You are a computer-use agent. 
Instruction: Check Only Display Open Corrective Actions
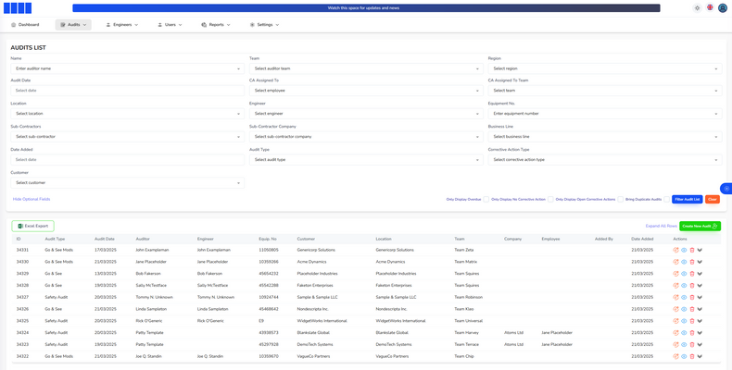point(621,199)
